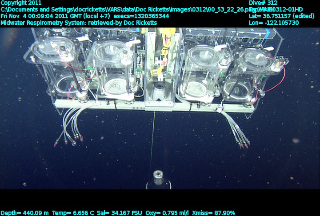Click the Lat= 36.751157 reading
The width and height of the screenshot is (320, 216).
(x=279, y=16)
